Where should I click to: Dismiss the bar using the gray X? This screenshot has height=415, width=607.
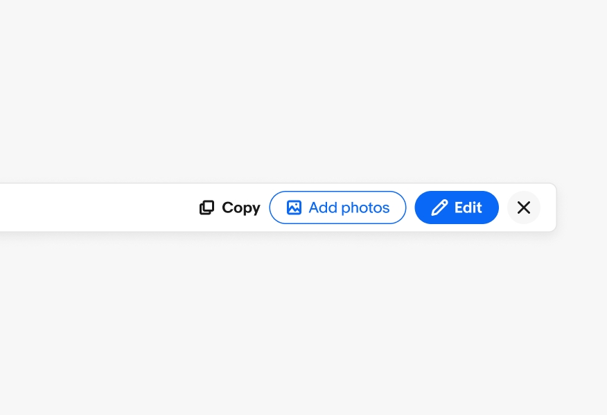(x=524, y=207)
